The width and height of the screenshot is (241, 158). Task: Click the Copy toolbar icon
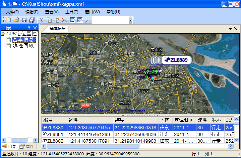[x=49, y=20]
